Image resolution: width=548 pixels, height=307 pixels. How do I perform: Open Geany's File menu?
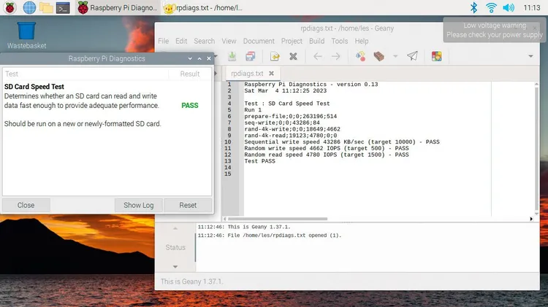[x=163, y=41]
